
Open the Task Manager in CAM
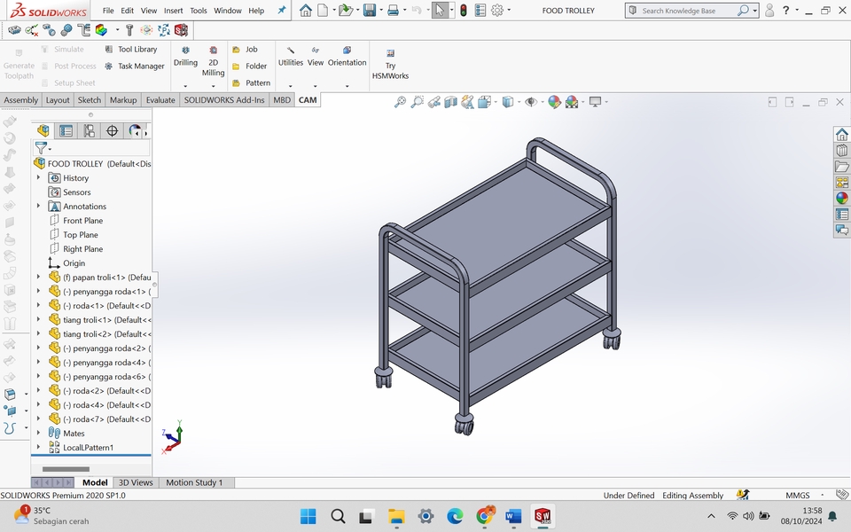point(107,66)
